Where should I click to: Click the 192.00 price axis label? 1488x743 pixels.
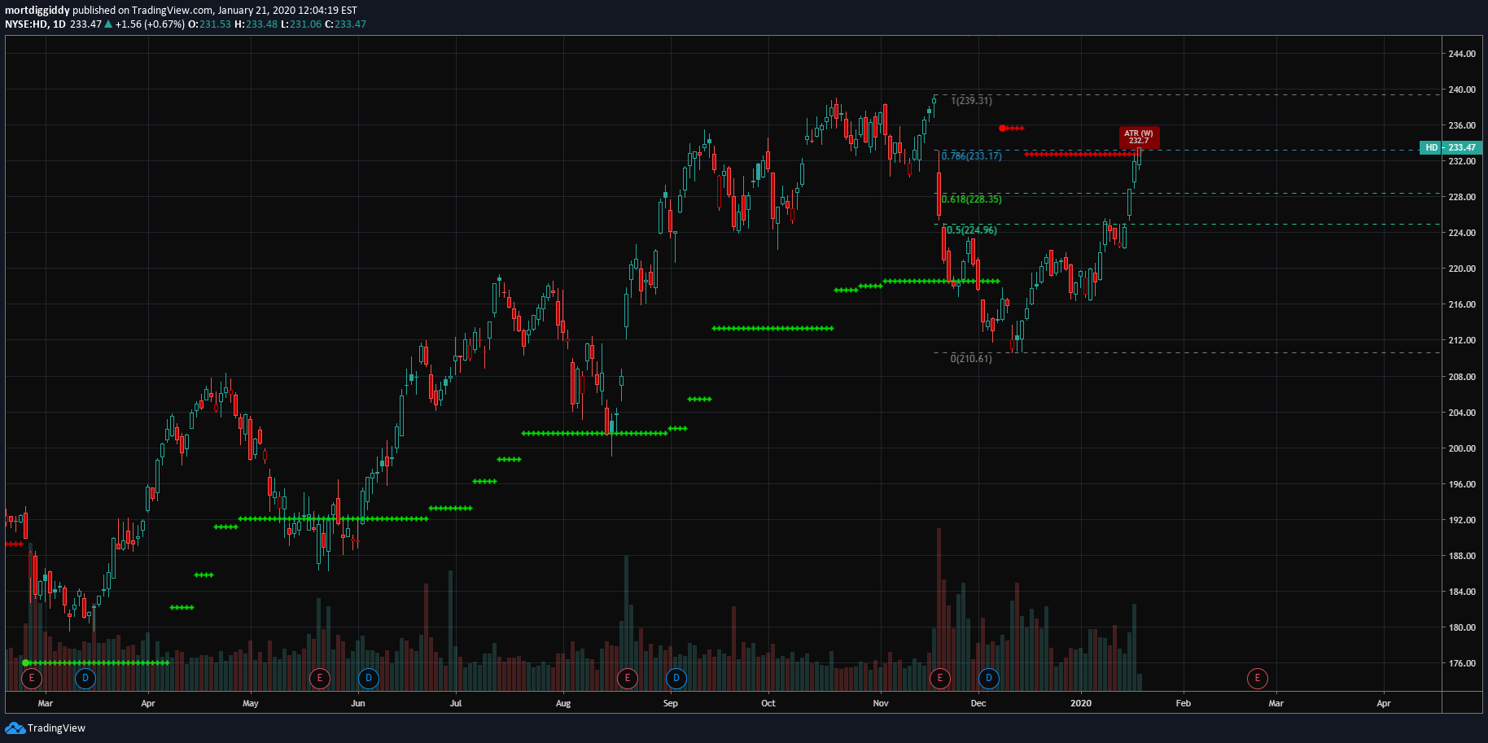[x=1462, y=520]
